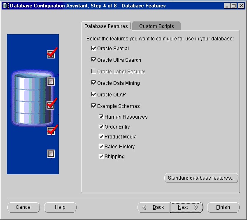The width and height of the screenshot is (247, 220).
Task: Open Standard database features dialog
Action: 201,178
